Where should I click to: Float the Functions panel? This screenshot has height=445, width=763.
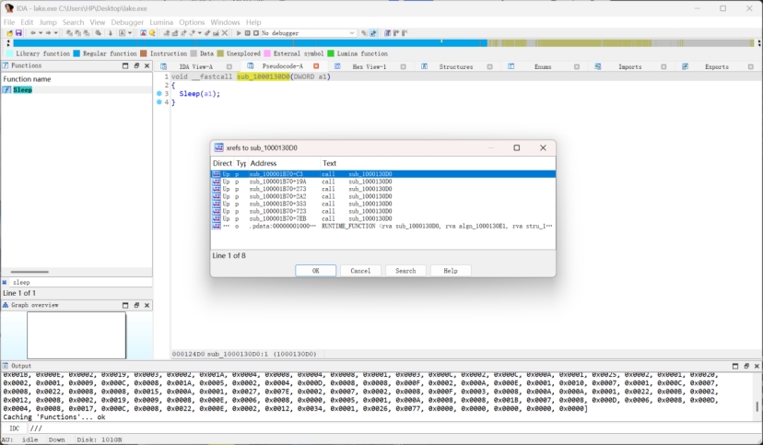(x=136, y=65)
